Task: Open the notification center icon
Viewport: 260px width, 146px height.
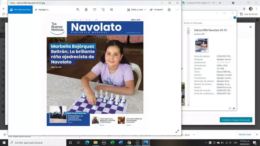Action: click(255, 143)
